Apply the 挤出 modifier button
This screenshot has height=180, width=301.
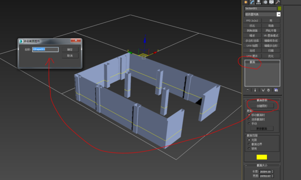[252, 25]
